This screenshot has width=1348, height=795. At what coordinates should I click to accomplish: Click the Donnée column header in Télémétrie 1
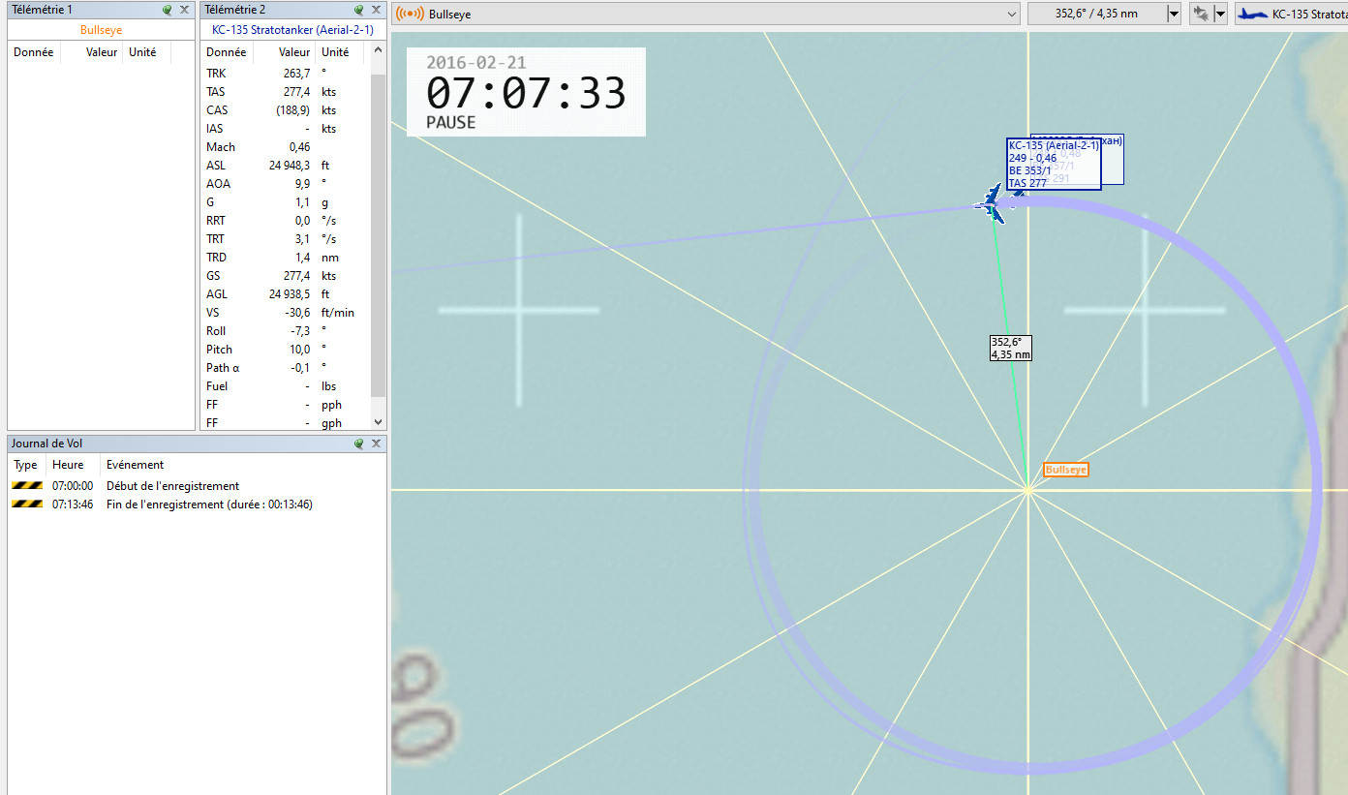click(34, 52)
